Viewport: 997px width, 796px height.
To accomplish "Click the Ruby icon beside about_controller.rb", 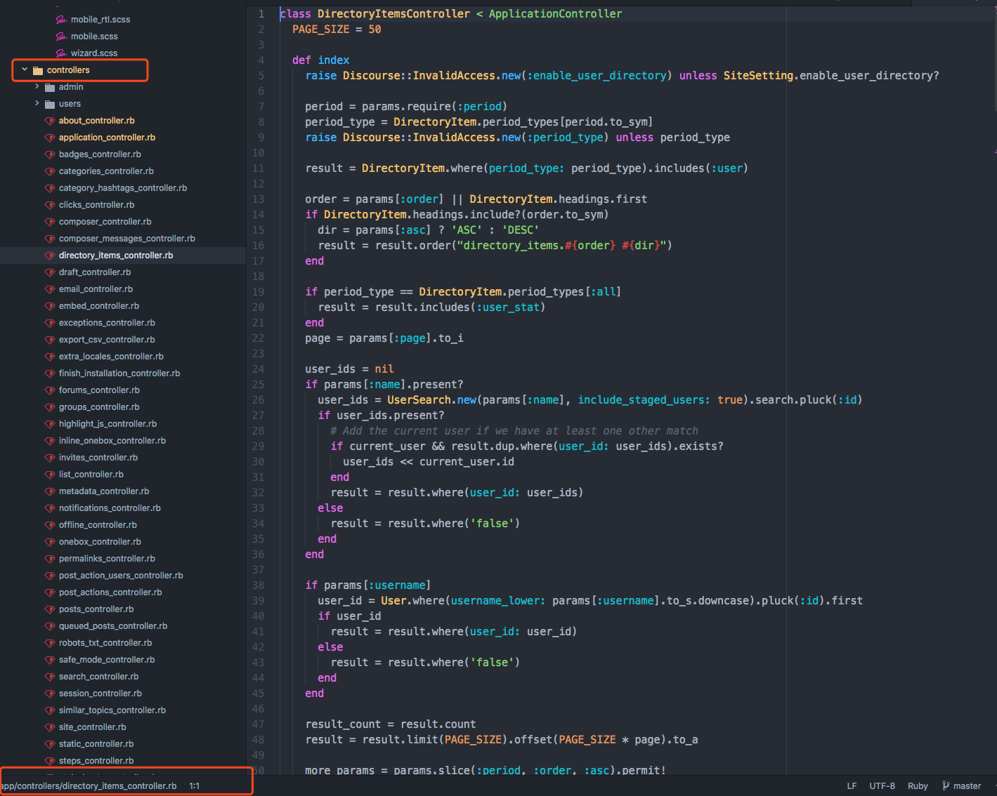I will pos(50,121).
